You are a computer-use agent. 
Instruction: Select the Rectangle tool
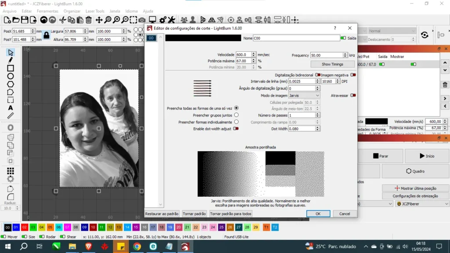[11, 68]
